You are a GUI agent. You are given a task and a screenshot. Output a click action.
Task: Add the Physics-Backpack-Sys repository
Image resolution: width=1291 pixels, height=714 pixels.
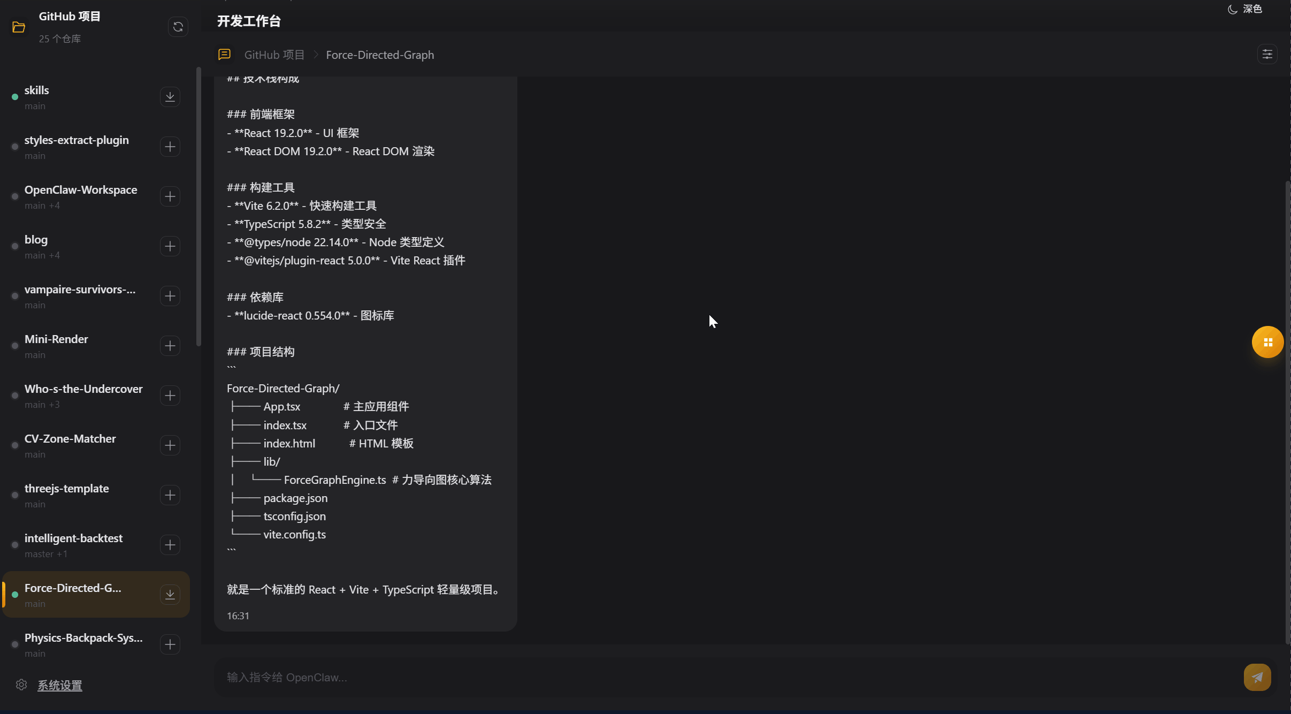pos(170,644)
